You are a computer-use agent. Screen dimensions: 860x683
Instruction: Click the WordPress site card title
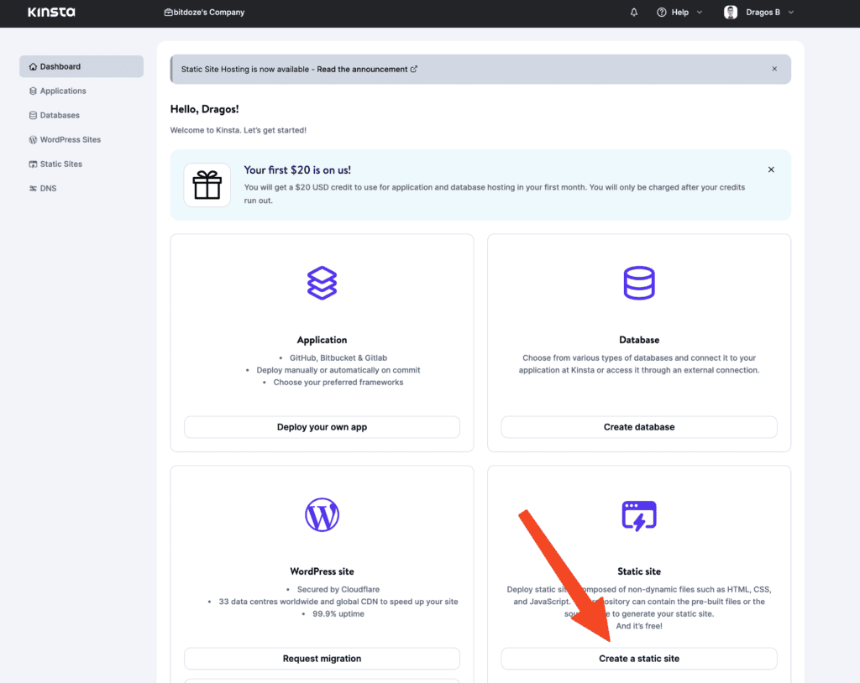(x=322, y=571)
